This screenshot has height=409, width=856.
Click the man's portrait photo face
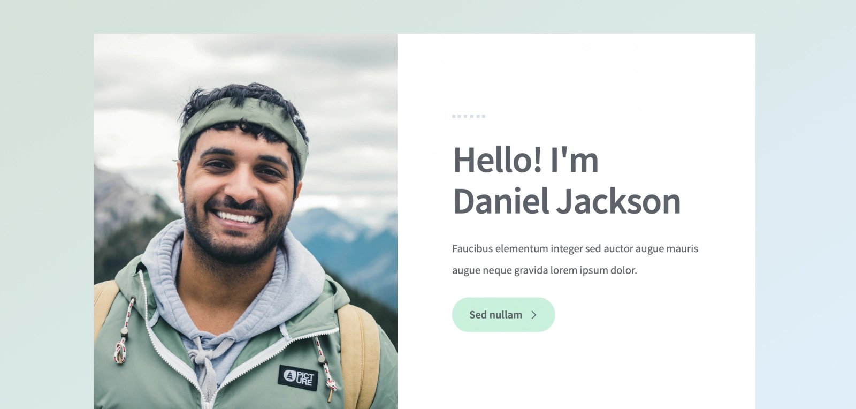tap(239, 187)
